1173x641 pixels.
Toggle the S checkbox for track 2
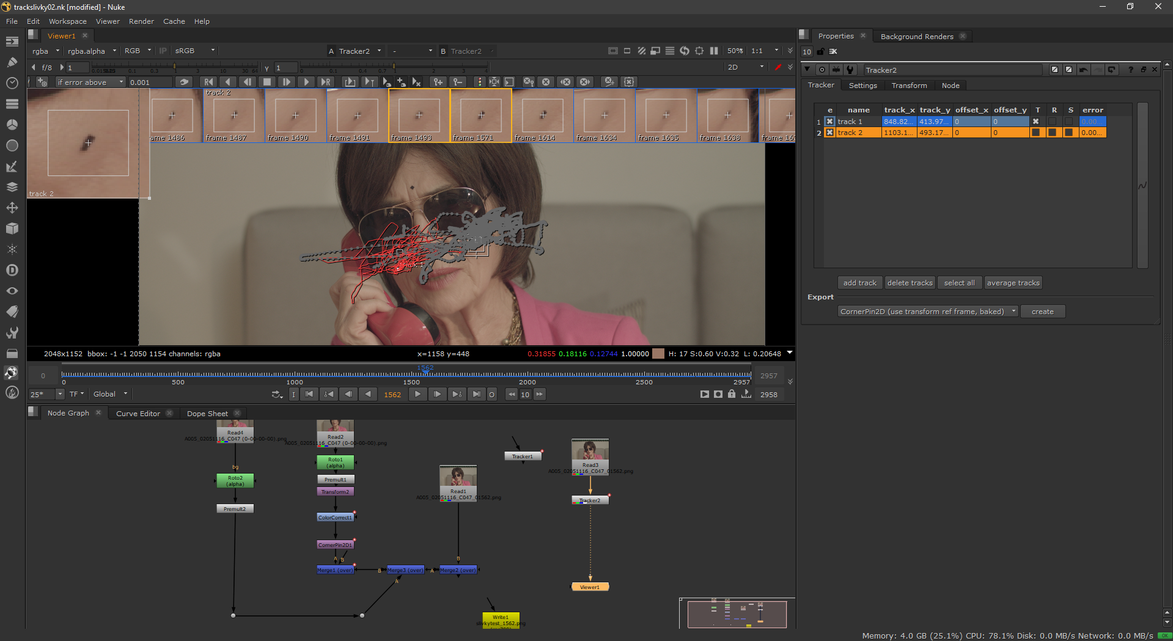tap(1069, 133)
